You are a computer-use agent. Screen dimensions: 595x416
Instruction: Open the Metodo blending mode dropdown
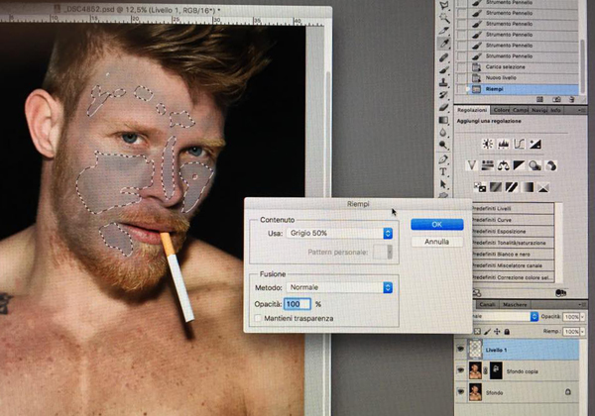(x=339, y=287)
